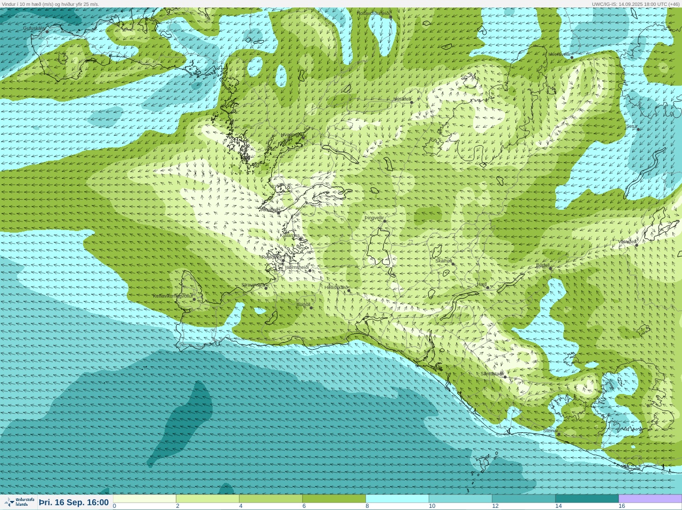Select the Keflavíkurflugvöllur station label

click(173, 296)
